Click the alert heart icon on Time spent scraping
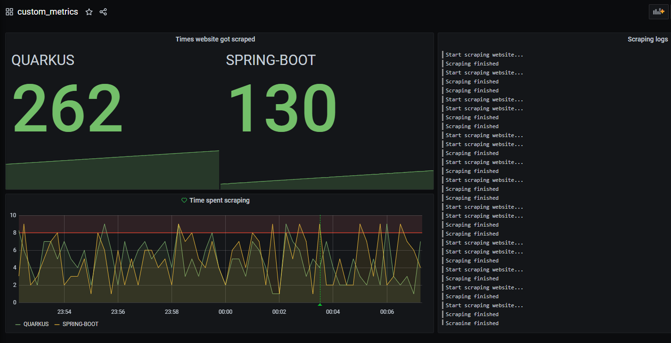The height and width of the screenshot is (343, 671). [184, 200]
